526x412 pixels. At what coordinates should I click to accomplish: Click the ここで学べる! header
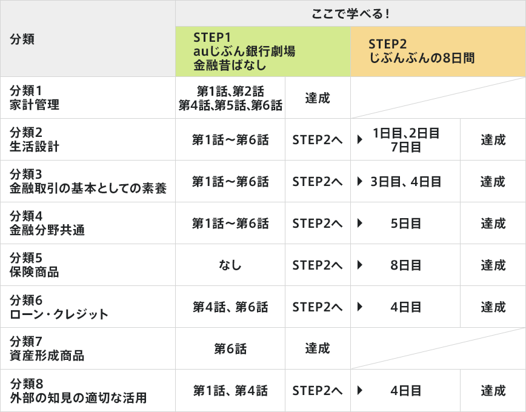point(350,13)
